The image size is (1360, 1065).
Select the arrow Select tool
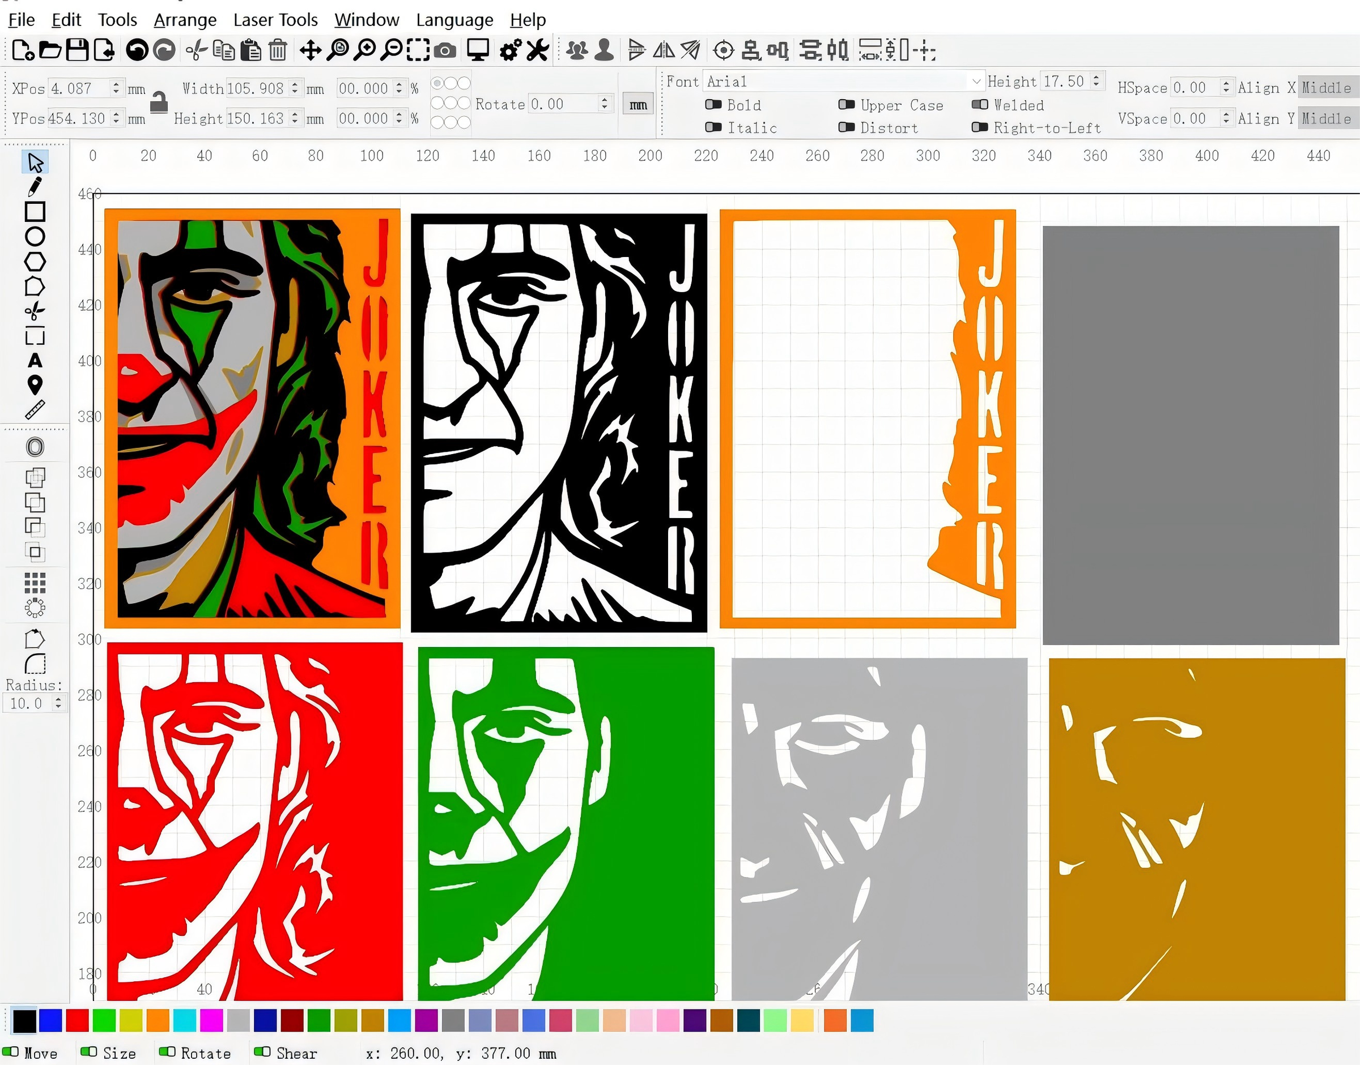tap(36, 162)
